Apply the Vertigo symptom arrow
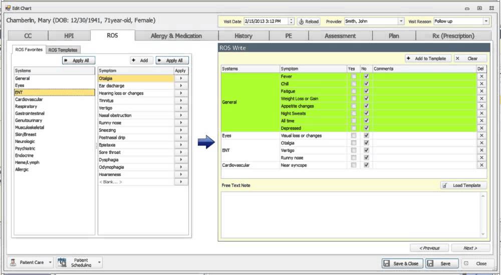501x275 pixels. 181,108
